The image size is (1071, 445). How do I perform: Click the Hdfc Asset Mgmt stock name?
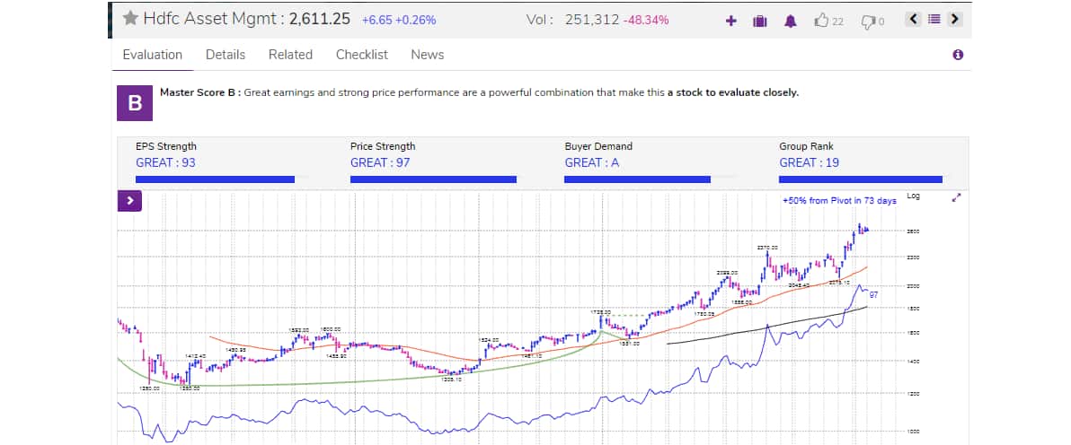coord(209,19)
